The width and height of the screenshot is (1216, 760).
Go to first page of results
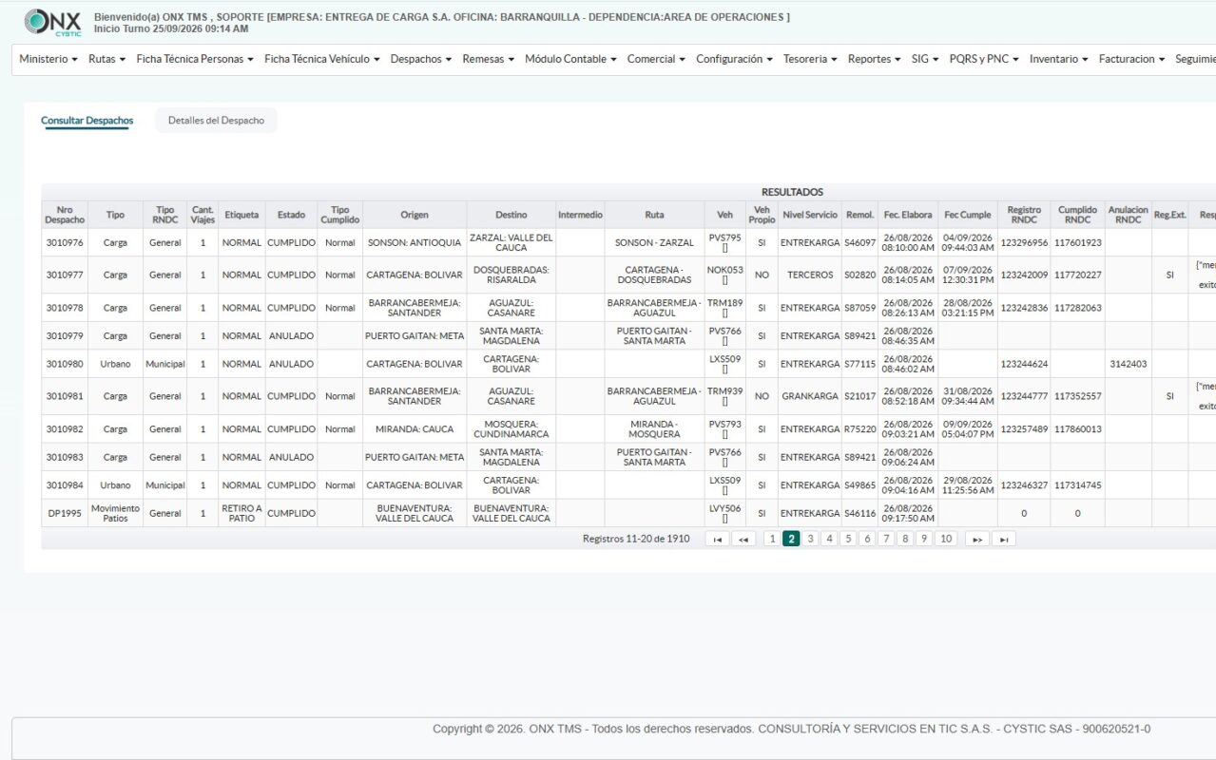[717, 539]
